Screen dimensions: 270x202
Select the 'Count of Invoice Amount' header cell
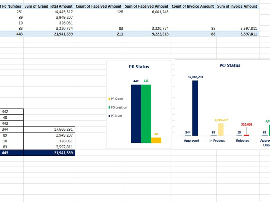point(194,6)
